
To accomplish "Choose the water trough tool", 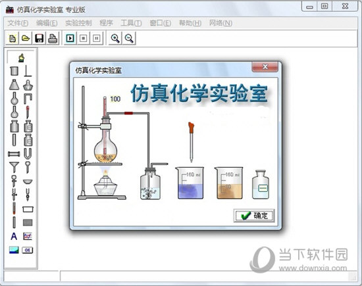I will (28, 209).
